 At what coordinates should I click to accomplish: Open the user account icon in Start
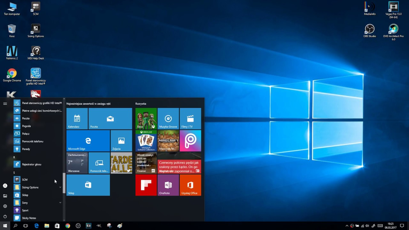pyautogui.click(x=5, y=186)
